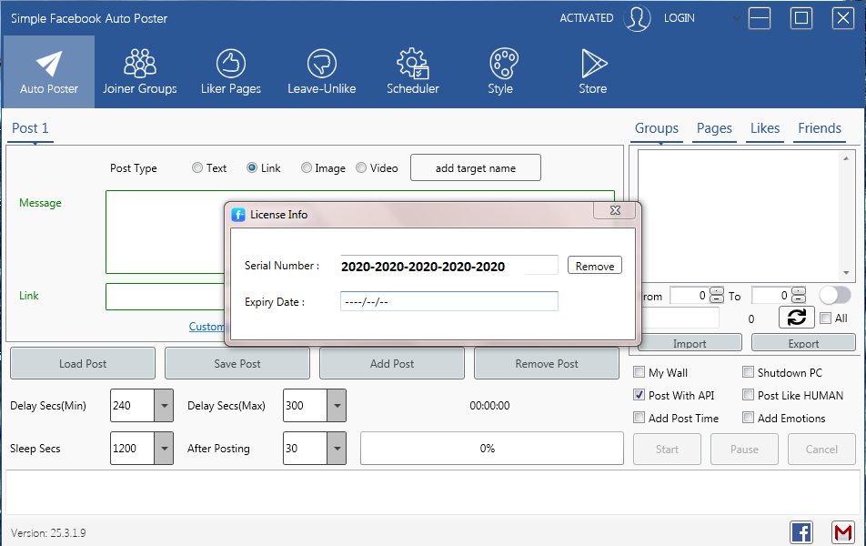Click the add target name button
Image resolution: width=866 pixels, height=546 pixels.
pos(476,167)
